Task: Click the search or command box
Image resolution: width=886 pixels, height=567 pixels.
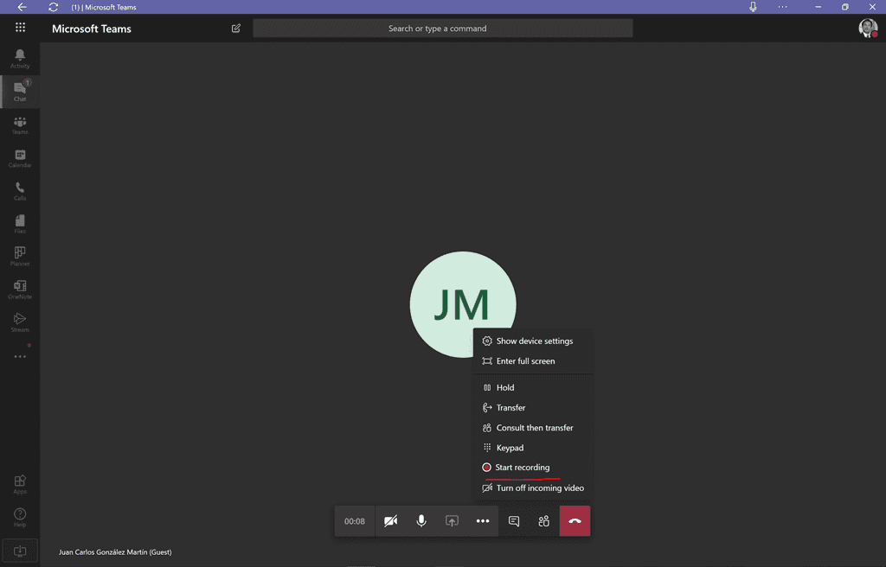Action: coord(442,29)
